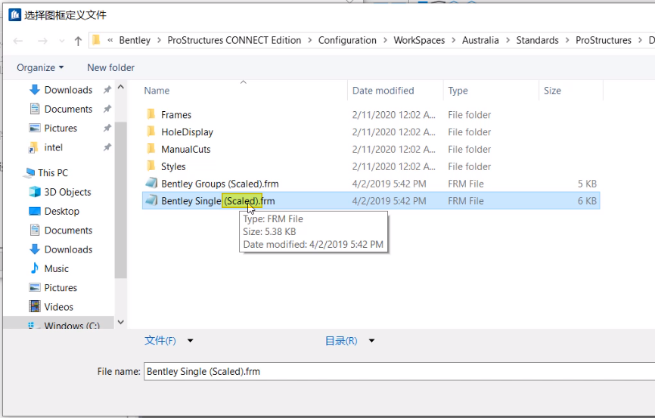The height and width of the screenshot is (418, 655).
Task: Open pinned Downloads in quick access
Action: click(68, 90)
